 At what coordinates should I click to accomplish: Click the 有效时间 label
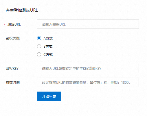coord(13,83)
